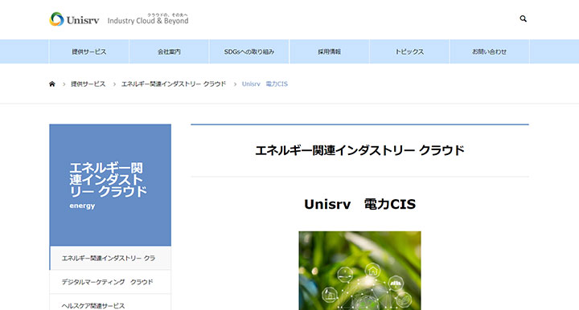Open the 会社案内 navigation menu
Image resolution: width=579 pixels, height=310 pixels.
(x=169, y=51)
